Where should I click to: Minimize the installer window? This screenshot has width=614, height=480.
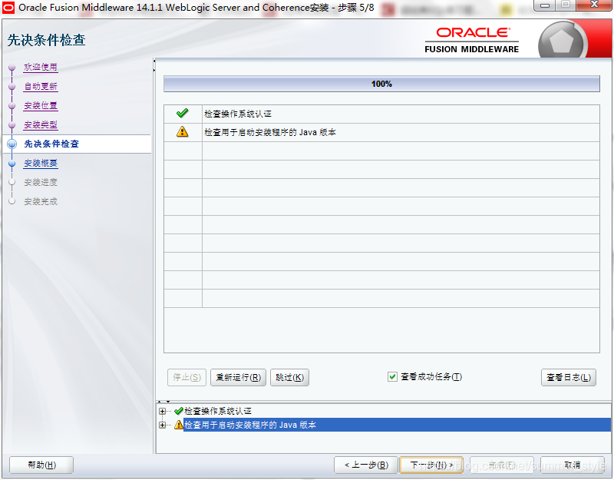[545, 5]
